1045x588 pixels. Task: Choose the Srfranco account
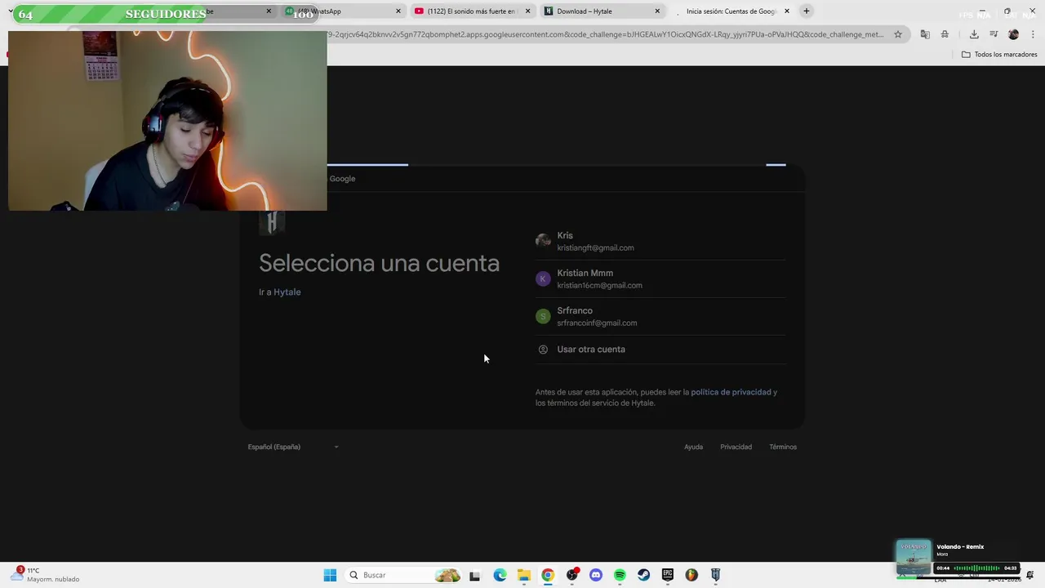(x=660, y=316)
